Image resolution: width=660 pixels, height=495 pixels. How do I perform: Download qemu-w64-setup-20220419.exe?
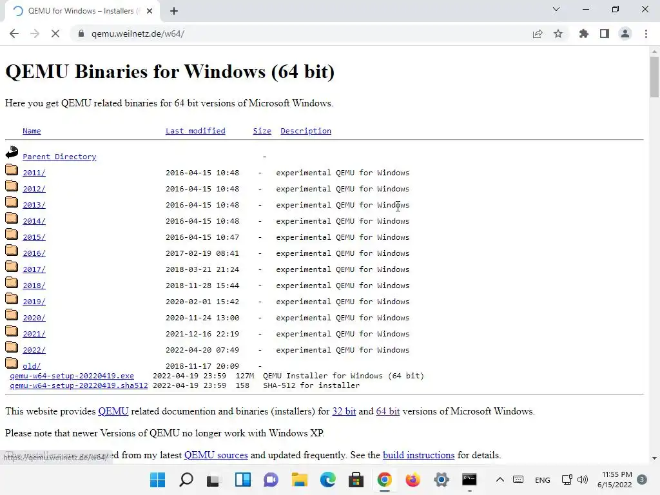pos(72,376)
